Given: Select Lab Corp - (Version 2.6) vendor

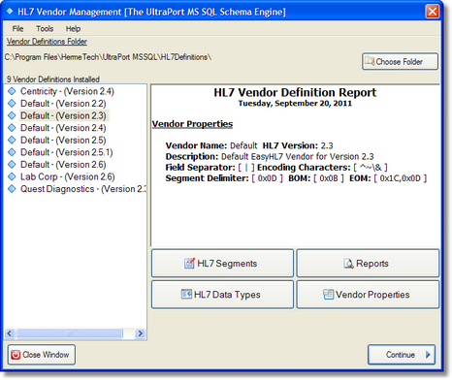Looking at the screenshot, I should point(68,176).
